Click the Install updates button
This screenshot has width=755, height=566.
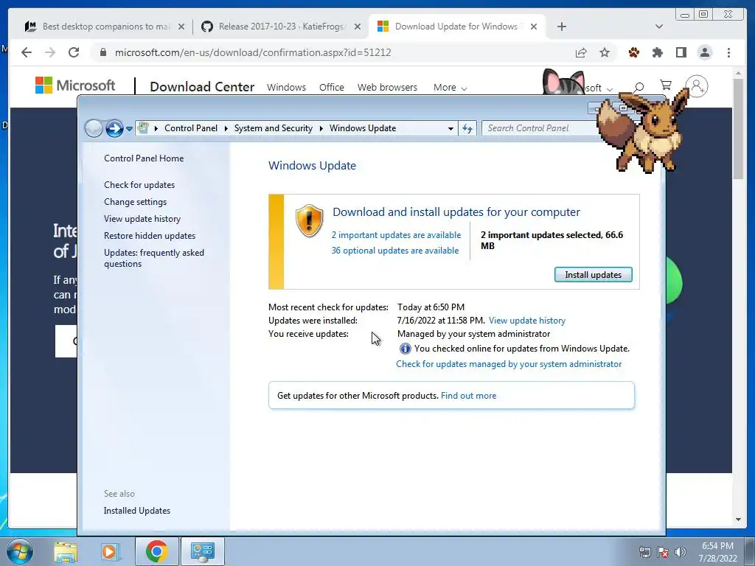(x=594, y=275)
